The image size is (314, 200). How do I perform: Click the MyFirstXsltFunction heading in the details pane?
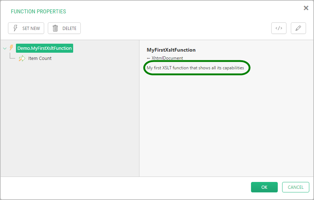pos(171,50)
